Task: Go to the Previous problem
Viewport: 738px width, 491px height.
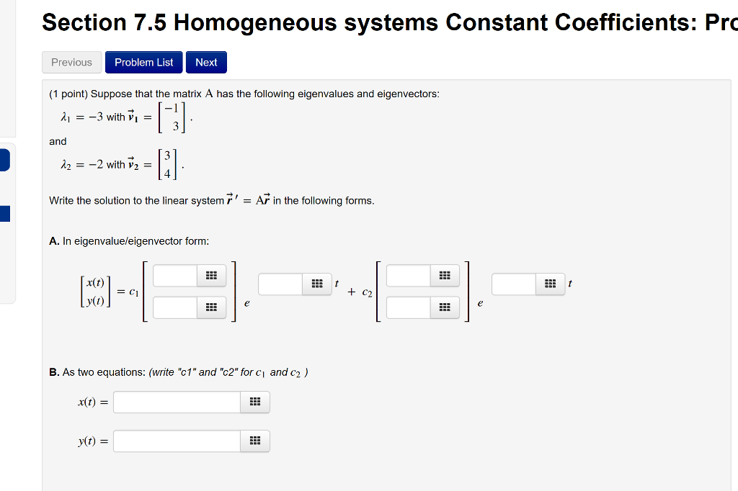Action: pos(71,62)
